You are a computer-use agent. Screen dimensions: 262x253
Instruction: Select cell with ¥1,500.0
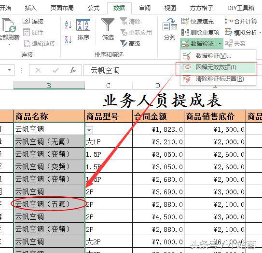pyautogui.click(x=215, y=129)
